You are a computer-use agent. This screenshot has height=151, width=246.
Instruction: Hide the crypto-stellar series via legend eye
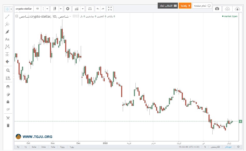(x=74, y=16)
